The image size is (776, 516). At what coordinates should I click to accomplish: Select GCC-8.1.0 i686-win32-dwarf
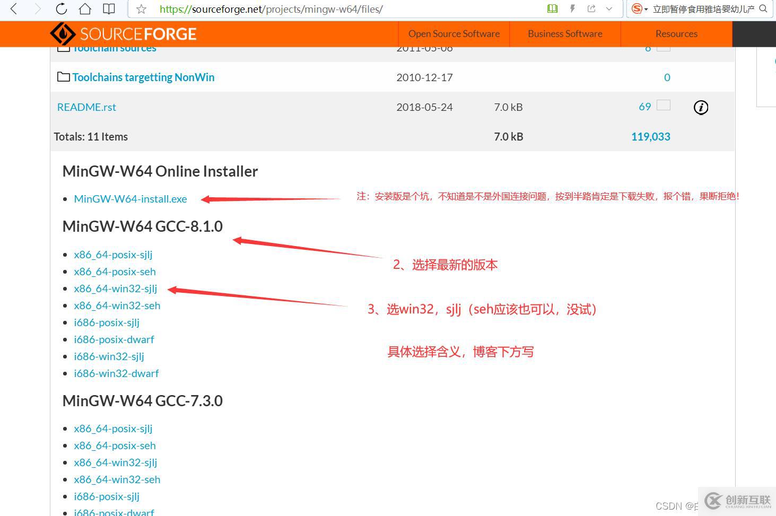pyautogui.click(x=116, y=373)
